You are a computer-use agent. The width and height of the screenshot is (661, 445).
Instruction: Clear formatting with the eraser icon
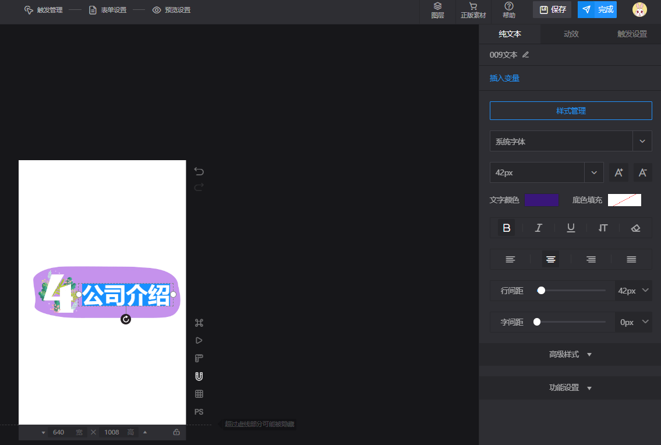(635, 228)
